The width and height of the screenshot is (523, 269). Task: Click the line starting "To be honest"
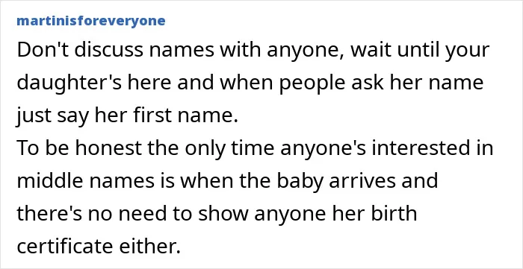tap(255, 148)
